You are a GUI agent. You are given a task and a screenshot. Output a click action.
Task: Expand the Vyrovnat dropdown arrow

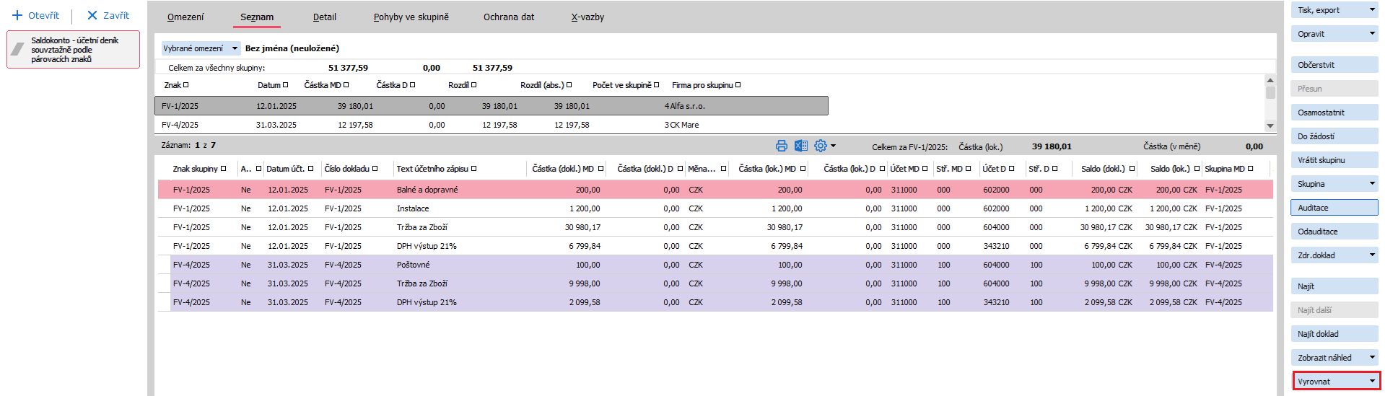[x=1372, y=382]
